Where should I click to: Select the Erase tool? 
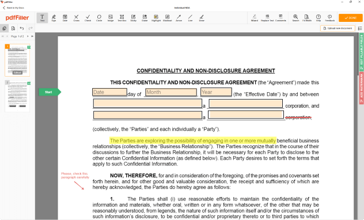point(145,18)
